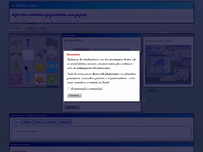Switch to the "Видео" suggestions tab
203x152 pixels.
click(x=27, y=122)
